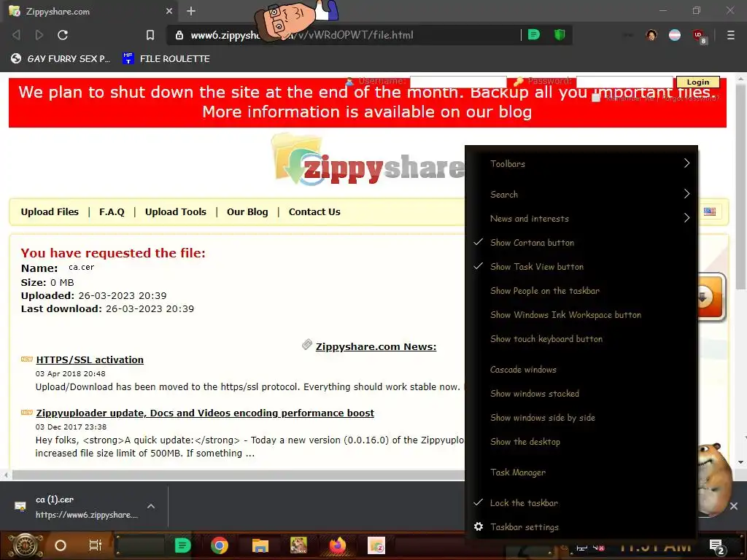Screen dimensions: 747x560
Task: Launch Firefox from taskbar
Action: (x=337, y=545)
